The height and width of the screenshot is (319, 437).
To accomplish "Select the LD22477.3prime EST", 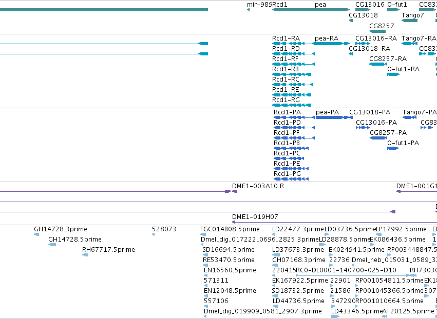I will point(273,234).
